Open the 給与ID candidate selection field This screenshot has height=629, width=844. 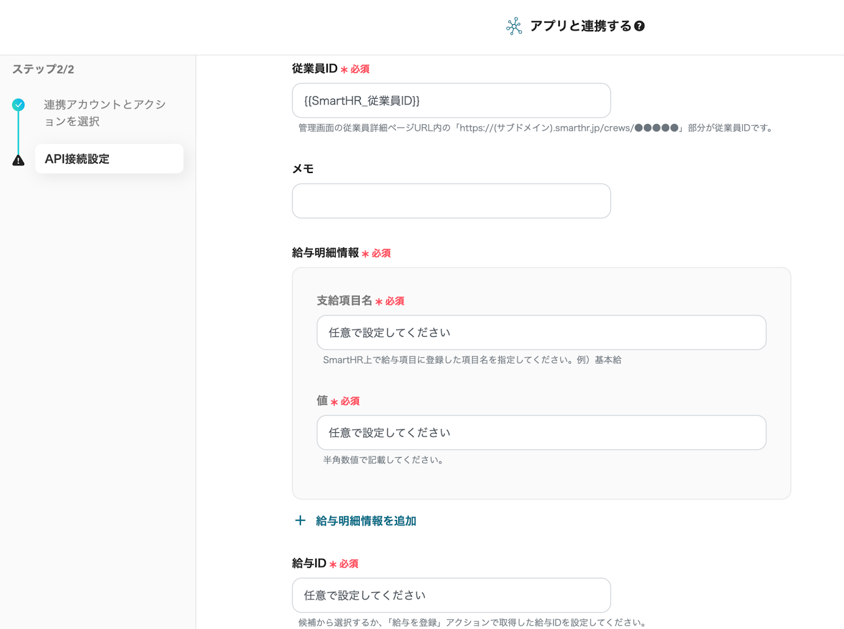click(x=451, y=595)
